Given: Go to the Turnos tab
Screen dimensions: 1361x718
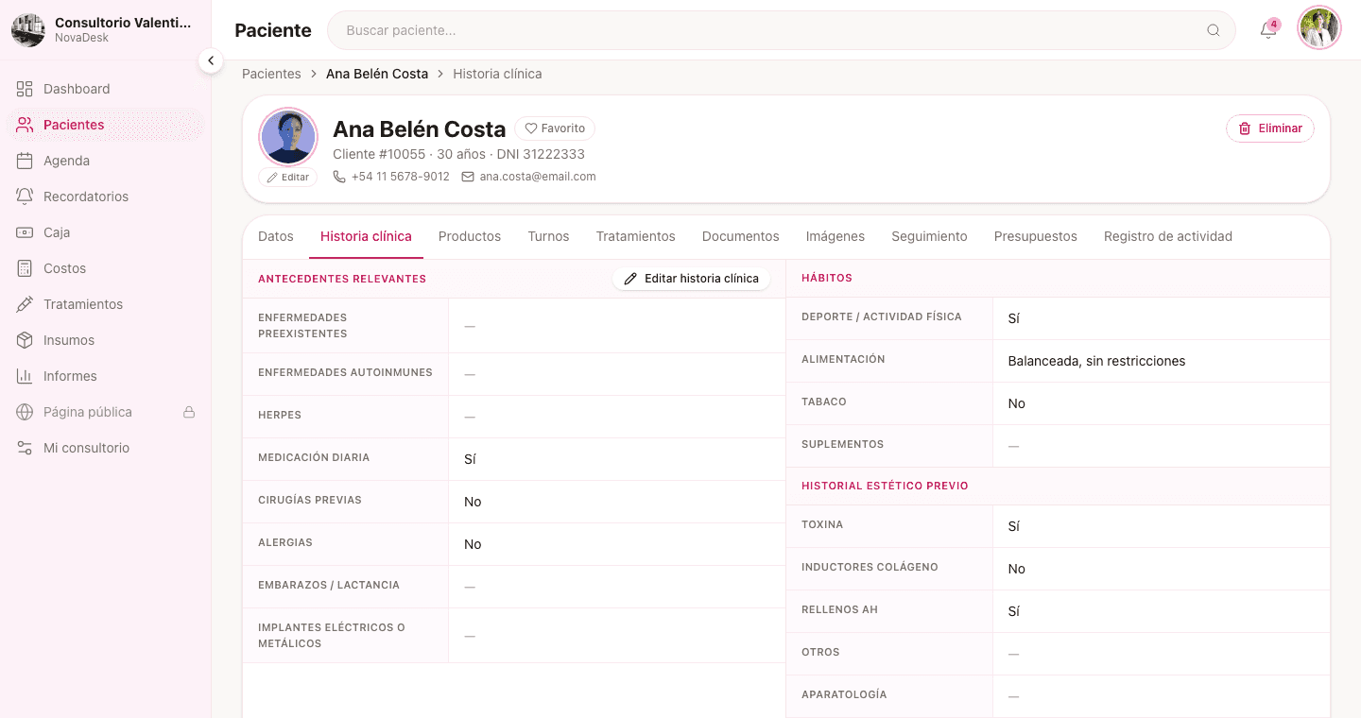Looking at the screenshot, I should (x=548, y=236).
